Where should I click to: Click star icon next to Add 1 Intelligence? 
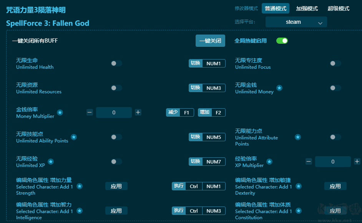(x=80, y=211)
